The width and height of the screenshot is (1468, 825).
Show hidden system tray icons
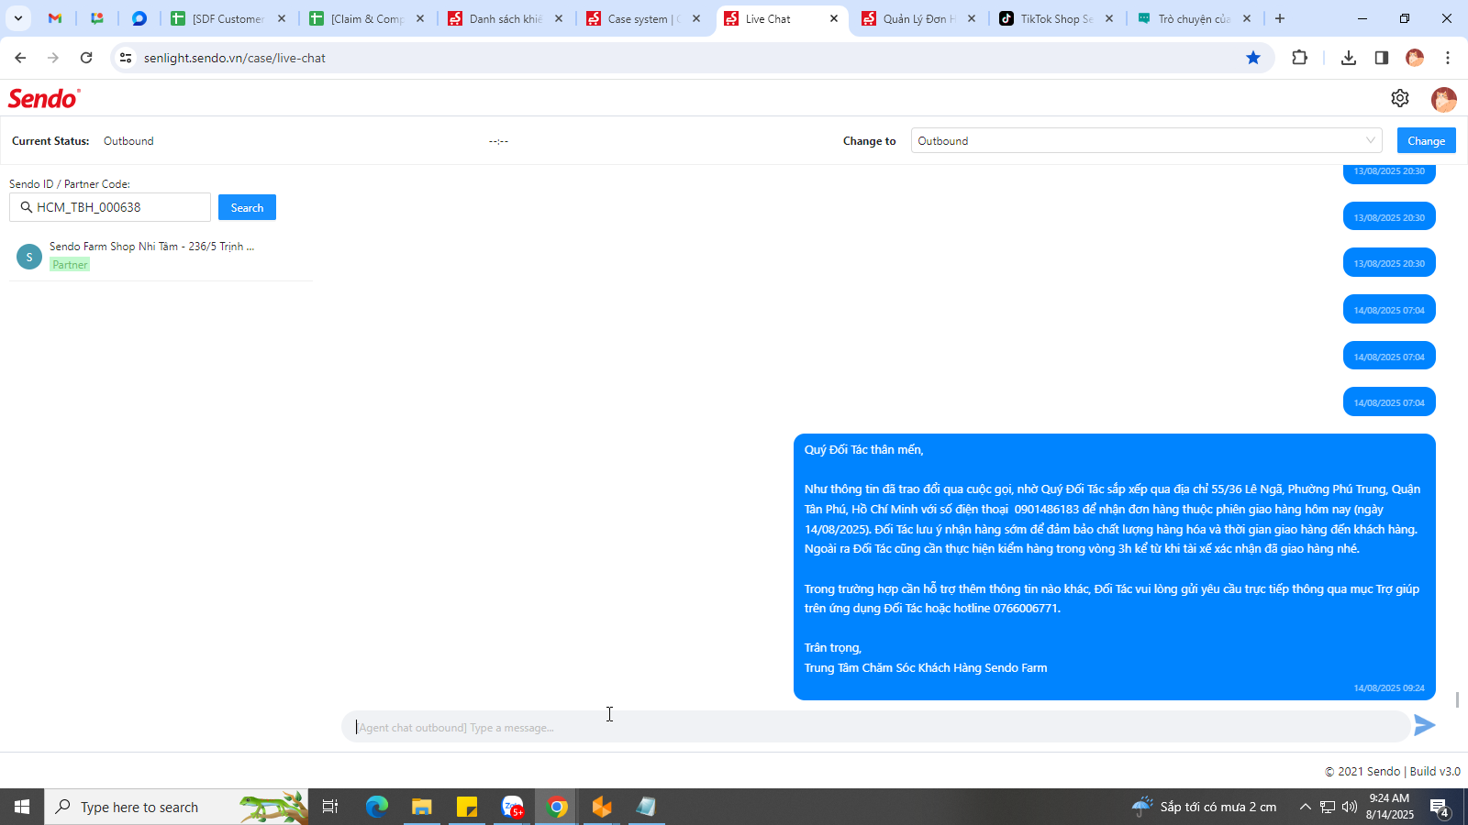1305,807
